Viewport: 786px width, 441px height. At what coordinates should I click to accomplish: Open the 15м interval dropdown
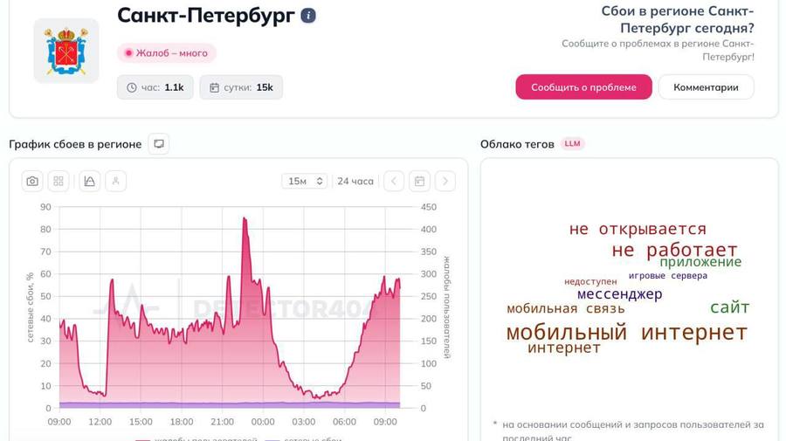coord(305,181)
